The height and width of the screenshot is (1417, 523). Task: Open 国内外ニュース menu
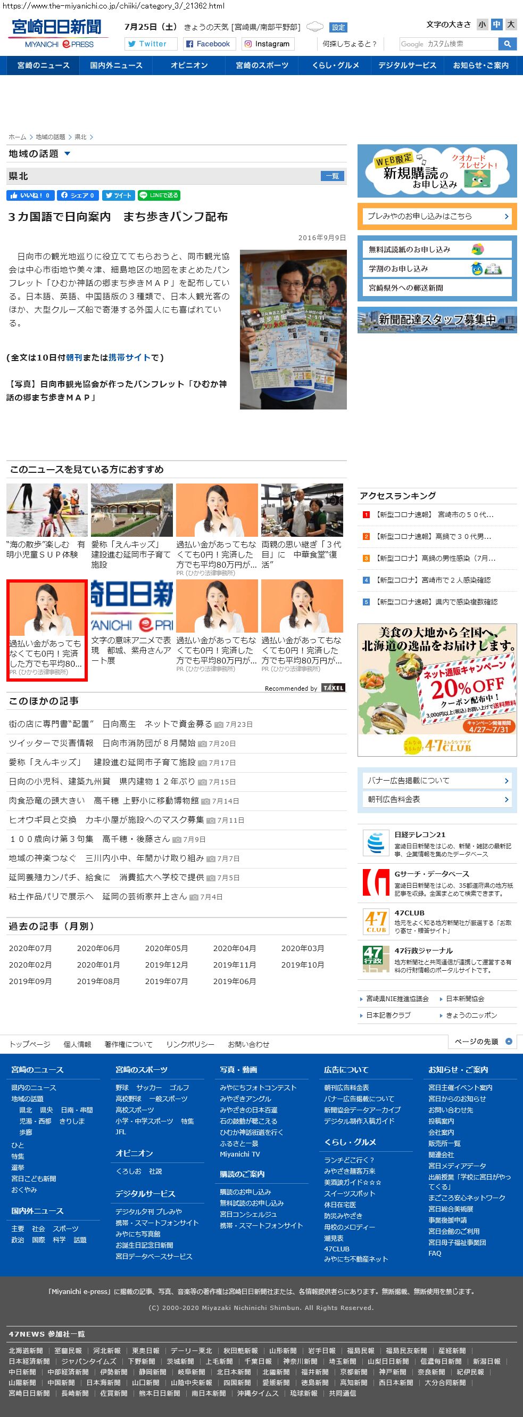point(116,65)
